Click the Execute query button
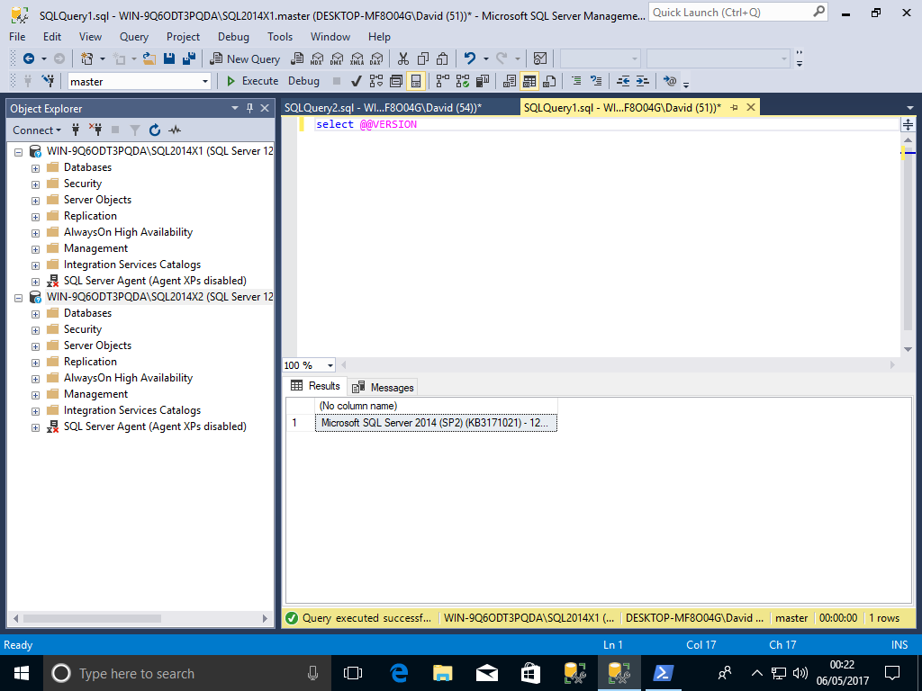This screenshot has height=691, width=922. [251, 81]
